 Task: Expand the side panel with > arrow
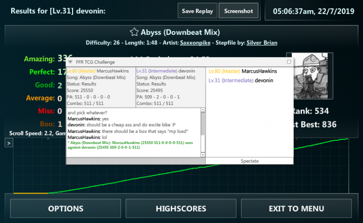(9, 143)
